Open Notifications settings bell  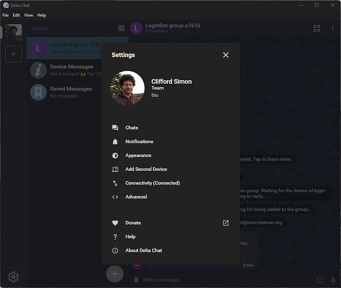coord(115,141)
